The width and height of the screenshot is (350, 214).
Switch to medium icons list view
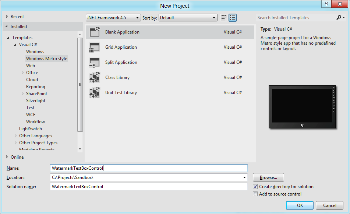(x=233, y=18)
